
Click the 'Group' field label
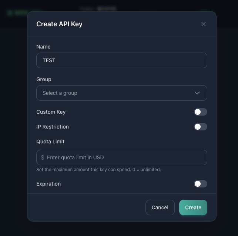pos(44,79)
